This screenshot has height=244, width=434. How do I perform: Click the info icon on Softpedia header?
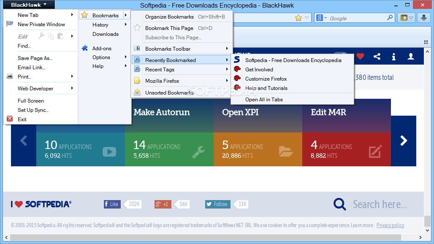pos(393,57)
